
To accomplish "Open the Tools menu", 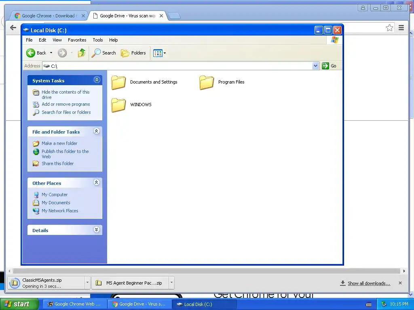I will coord(98,40).
